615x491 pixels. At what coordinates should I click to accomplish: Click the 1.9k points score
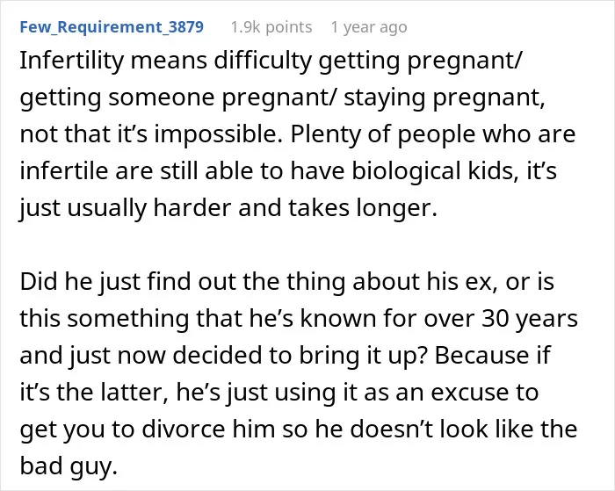coord(271,27)
